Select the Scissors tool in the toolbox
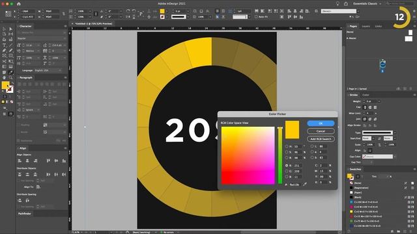 (5, 61)
